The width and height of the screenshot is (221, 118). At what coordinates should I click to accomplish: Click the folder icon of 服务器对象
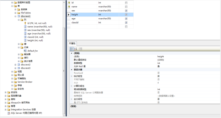tap(9, 96)
